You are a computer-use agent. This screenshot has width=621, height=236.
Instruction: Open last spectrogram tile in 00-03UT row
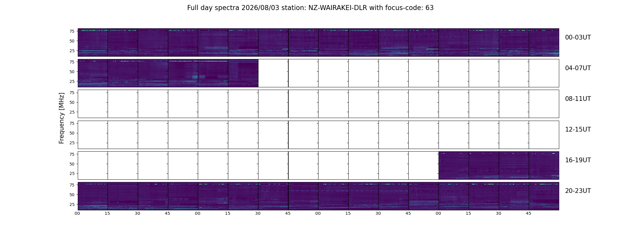coord(544,42)
